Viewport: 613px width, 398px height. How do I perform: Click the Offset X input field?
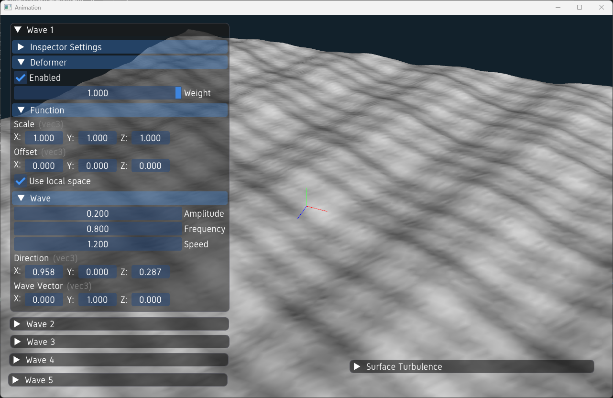click(x=44, y=166)
